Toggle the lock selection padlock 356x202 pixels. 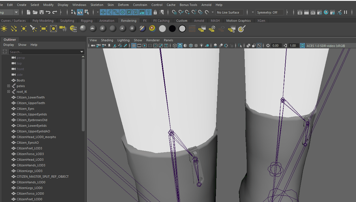(155, 12)
